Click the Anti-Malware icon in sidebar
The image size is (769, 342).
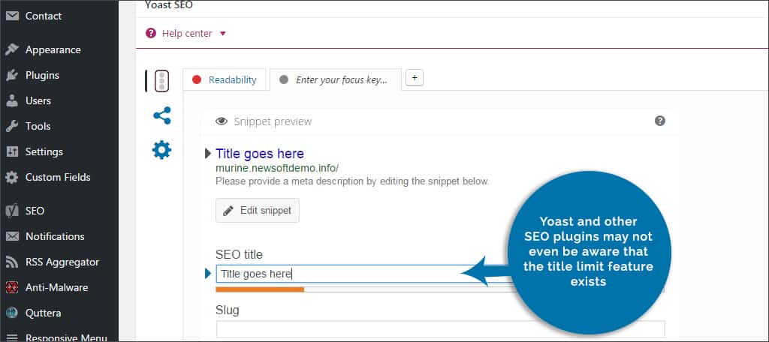(x=12, y=287)
